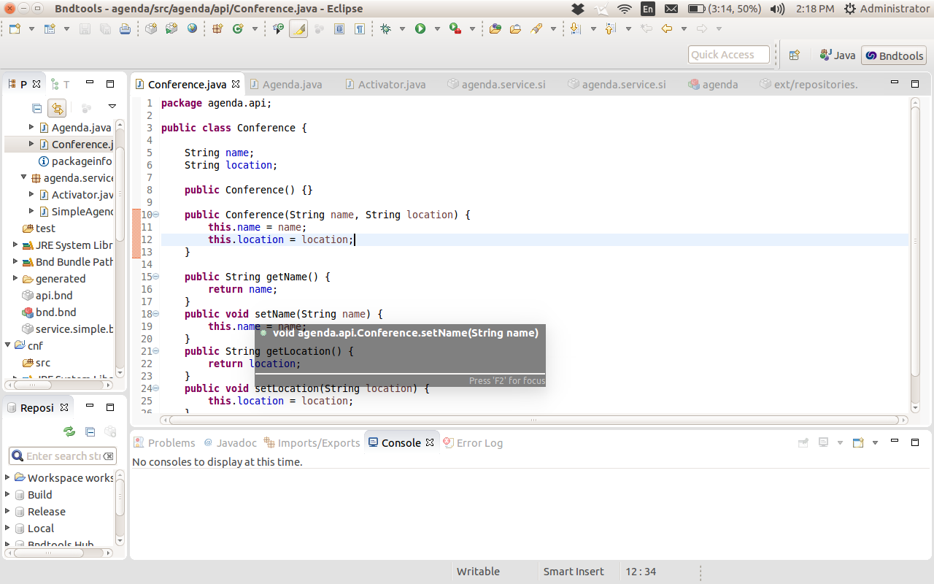Expand the Build repository node
The width and height of the screenshot is (934, 584).
(7, 494)
